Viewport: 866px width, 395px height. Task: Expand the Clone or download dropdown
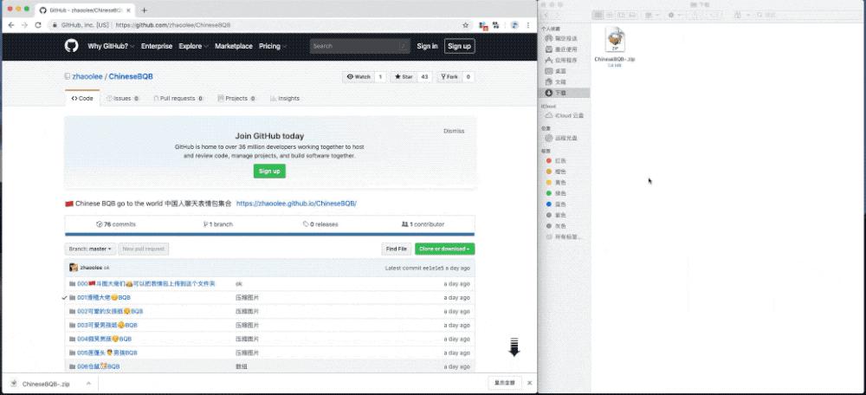[444, 249]
